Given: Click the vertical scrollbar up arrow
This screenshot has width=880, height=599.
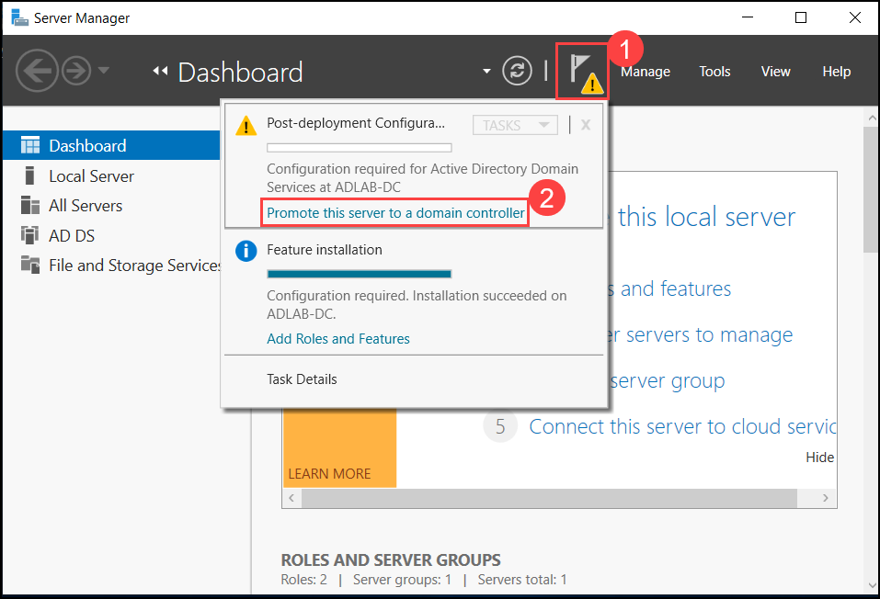Looking at the screenshot, I should click(872, 119).
